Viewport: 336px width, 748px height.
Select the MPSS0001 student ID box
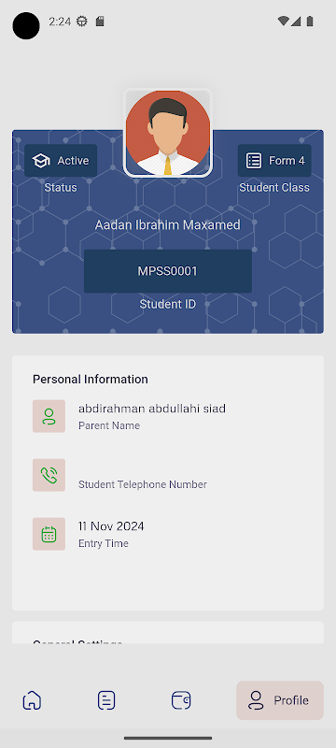[x=167, y=271]
